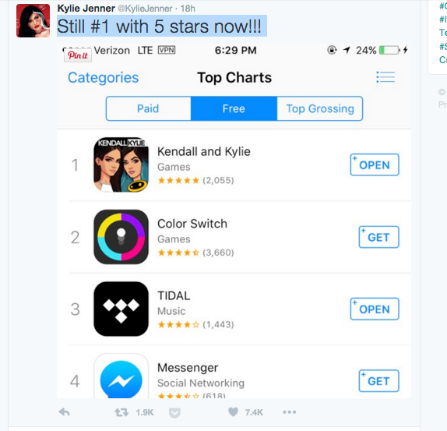The height and width of the screenshot is (431, 447).
Task: Switch to the Paid tab
Action: point(148,108)
